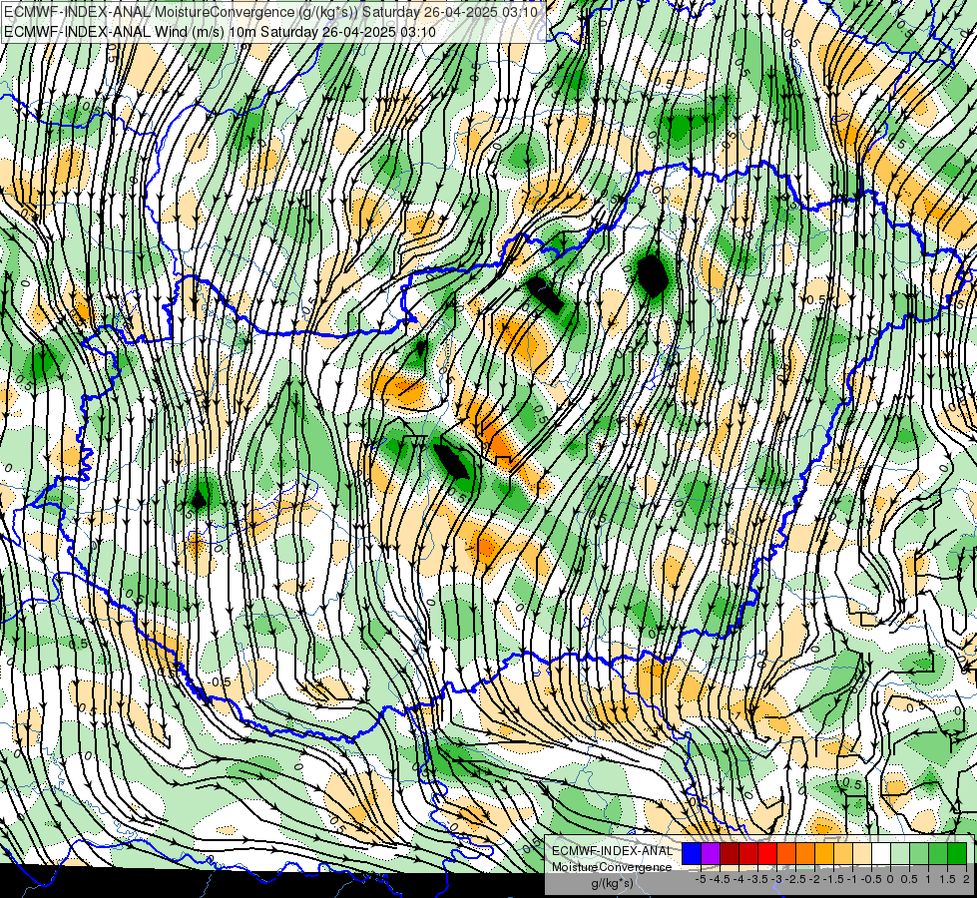Image resolution: width=977 pixels, height=898 pixels.
Task: Click the legend tick value -4.5
Action: [720, 879]
